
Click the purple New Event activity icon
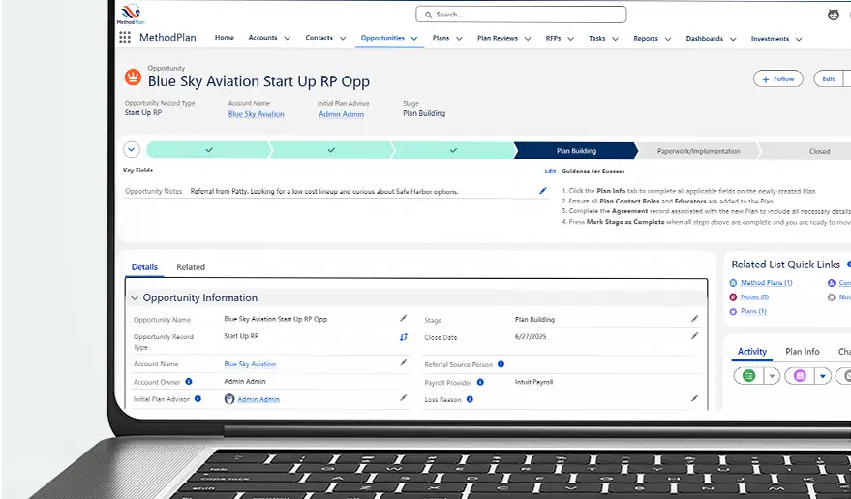click(x=800, y=375)
